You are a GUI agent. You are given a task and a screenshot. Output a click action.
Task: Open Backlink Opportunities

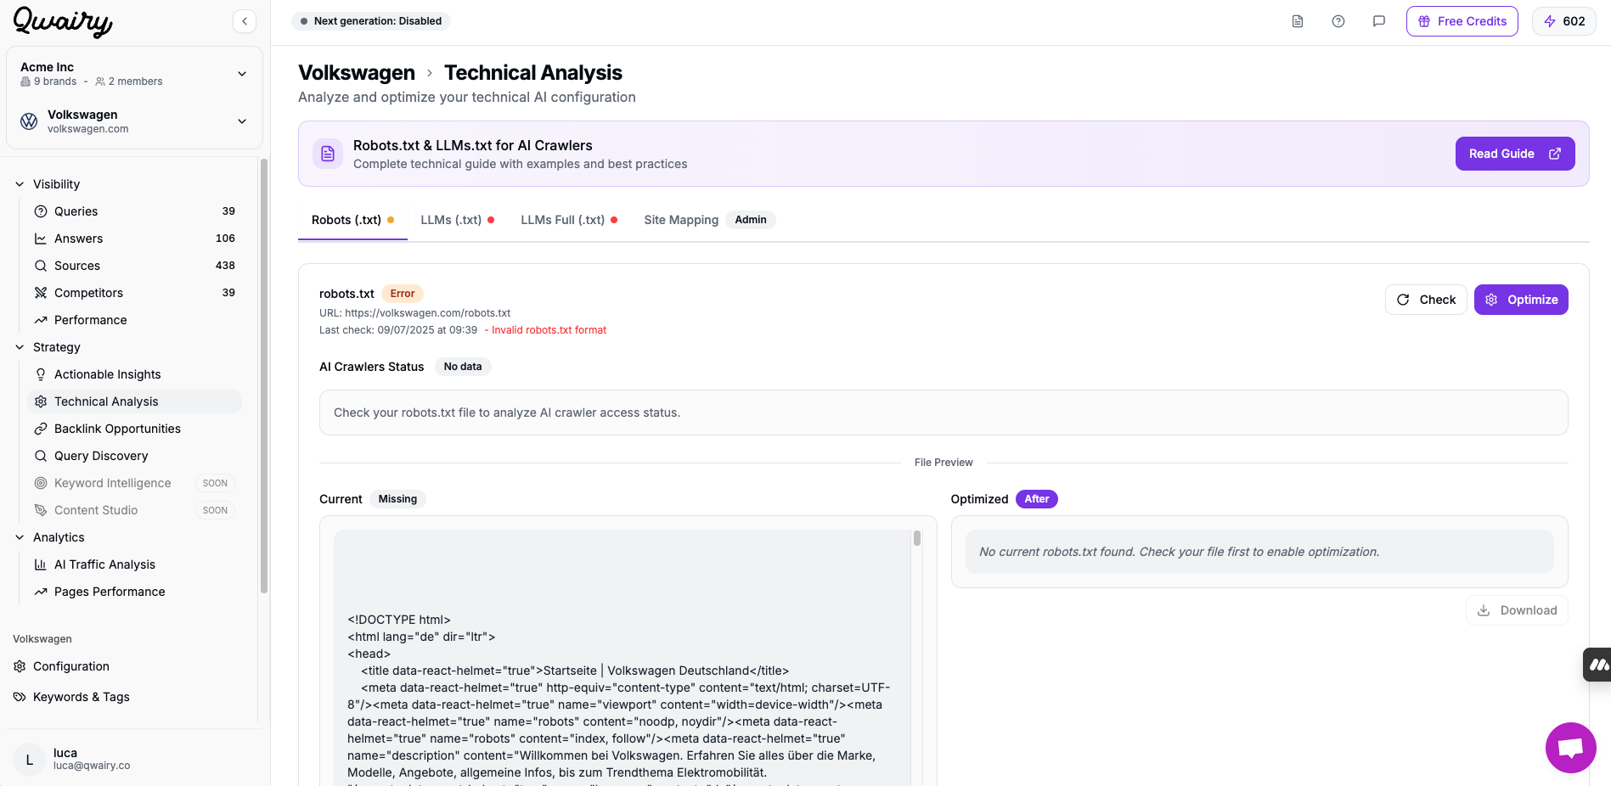pos(134,429)
